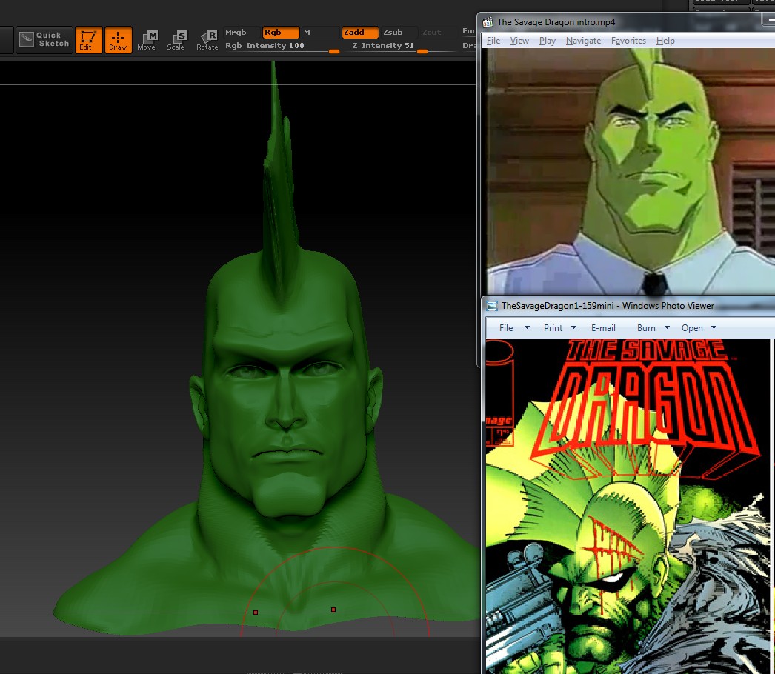The image size is (775, 674).
Task: Open the Navigate menu in media player
Action: point(583,41)
